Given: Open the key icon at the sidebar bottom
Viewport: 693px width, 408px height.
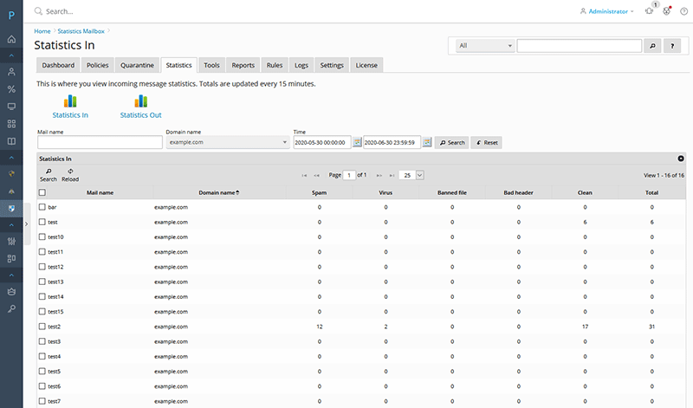Looking at the screenshot, I should [x=11, y=308].
